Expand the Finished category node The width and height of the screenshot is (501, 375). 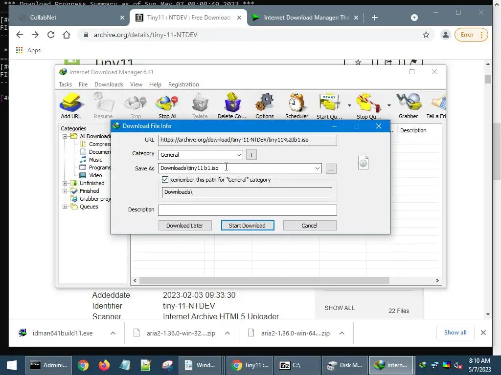pyautogui.click(x=65, y=191)
